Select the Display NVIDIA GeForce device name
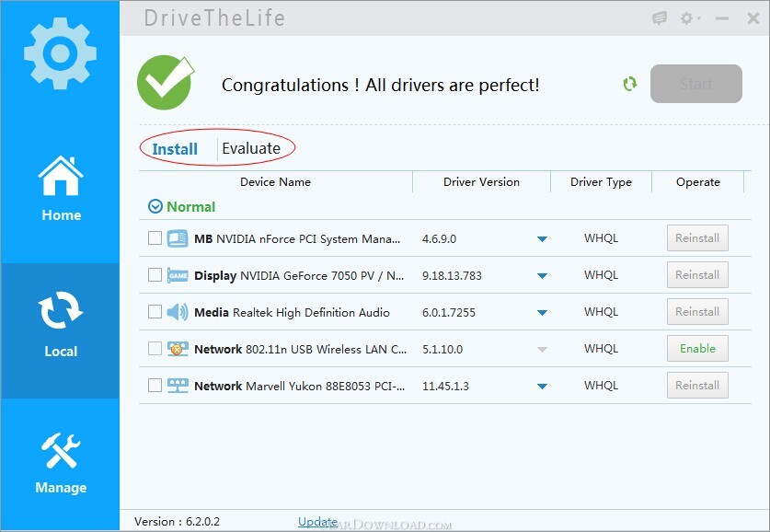The width and height of the screenshot is (770, 532). 299,276
